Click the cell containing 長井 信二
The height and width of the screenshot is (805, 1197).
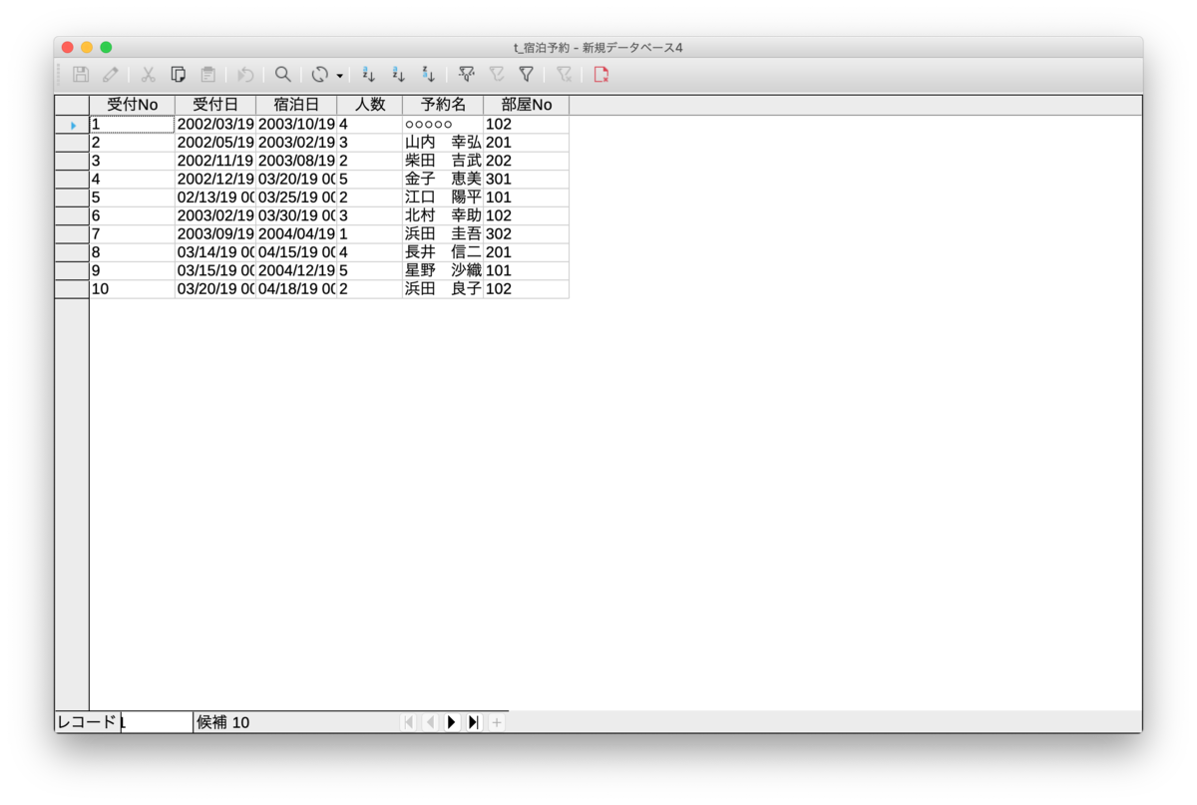[x=443, y=252]
